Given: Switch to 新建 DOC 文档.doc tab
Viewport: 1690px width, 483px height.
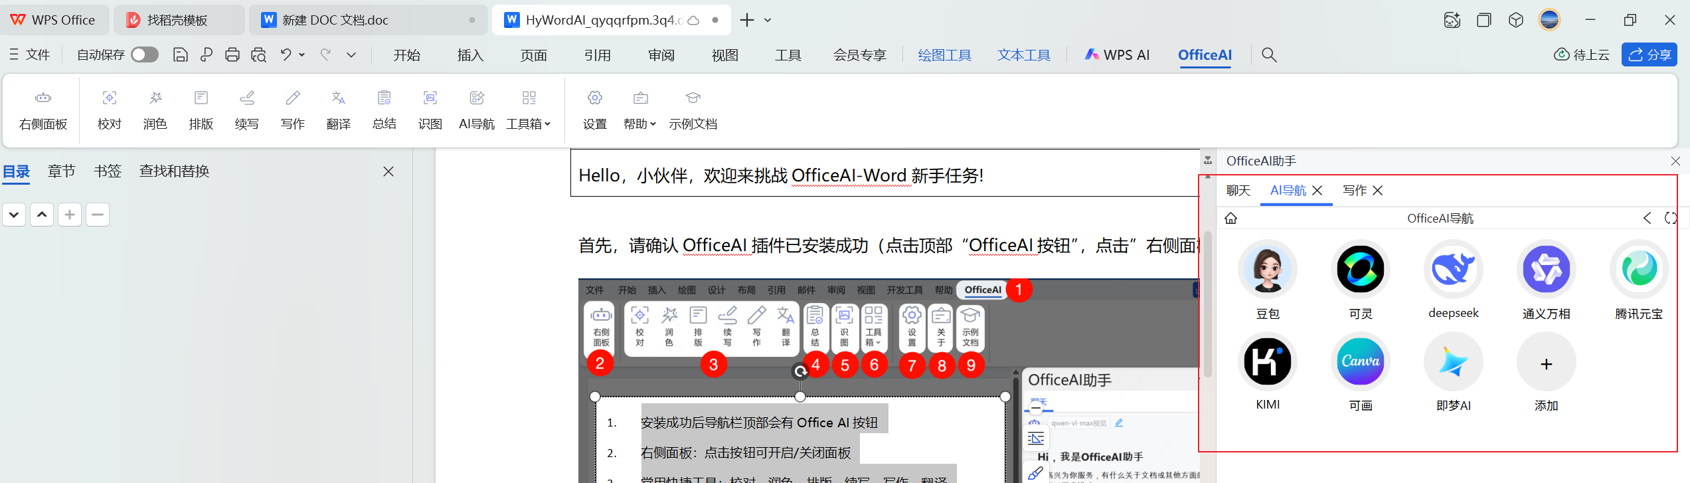Looking at the screenshot, I should [368, 20].
